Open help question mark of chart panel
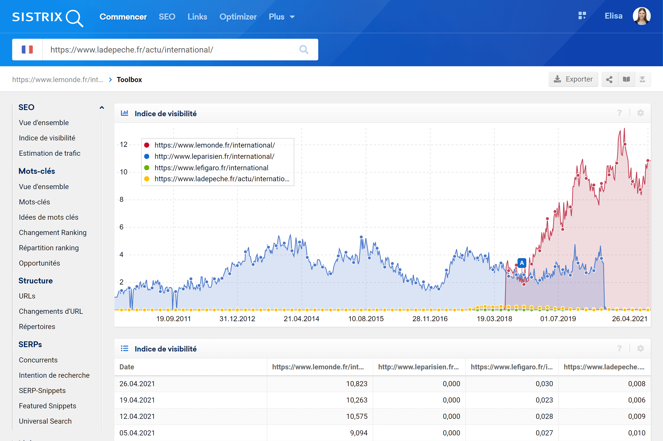 tap(619, 113)
